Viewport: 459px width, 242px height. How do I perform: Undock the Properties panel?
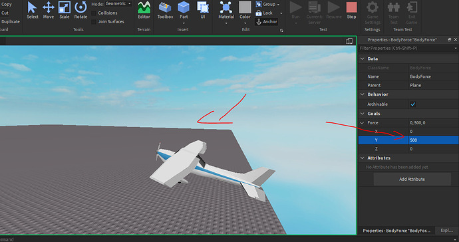click(449, 39)
